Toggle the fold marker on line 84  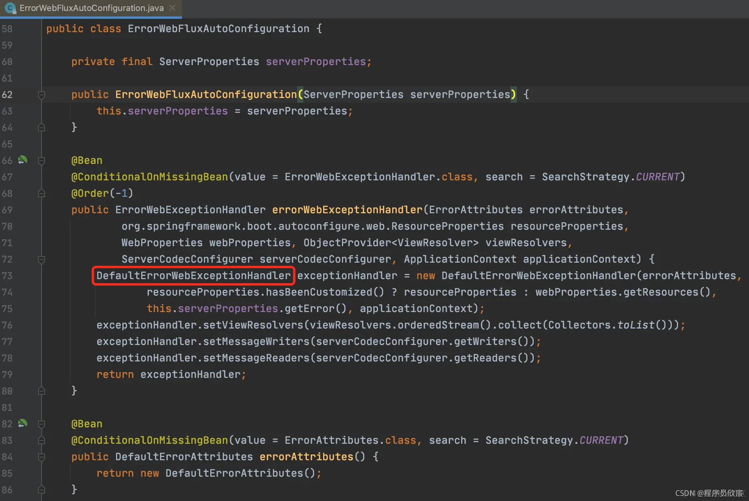(x=41, y=457)
